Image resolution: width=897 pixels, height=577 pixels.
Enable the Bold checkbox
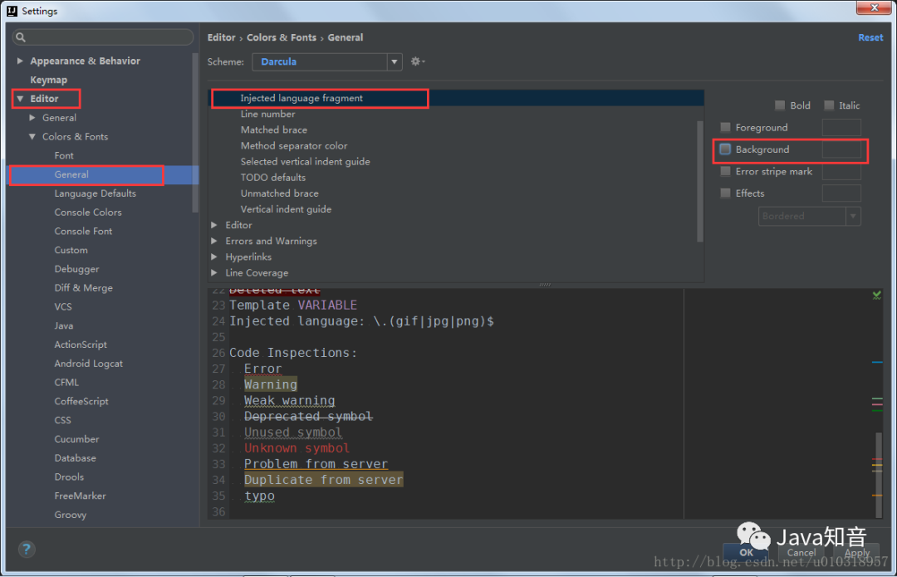click(780, 105)
